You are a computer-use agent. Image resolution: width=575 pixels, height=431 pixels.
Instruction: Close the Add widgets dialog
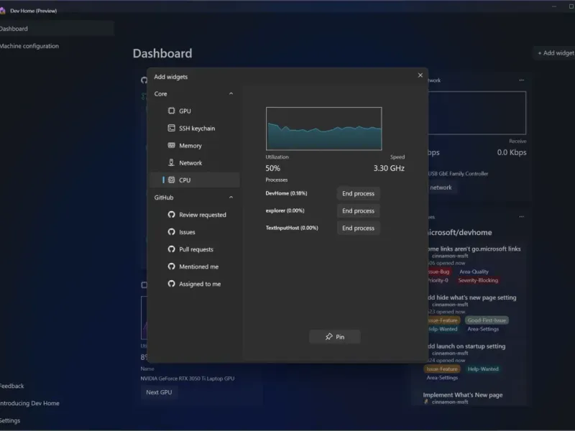[420, 75]
